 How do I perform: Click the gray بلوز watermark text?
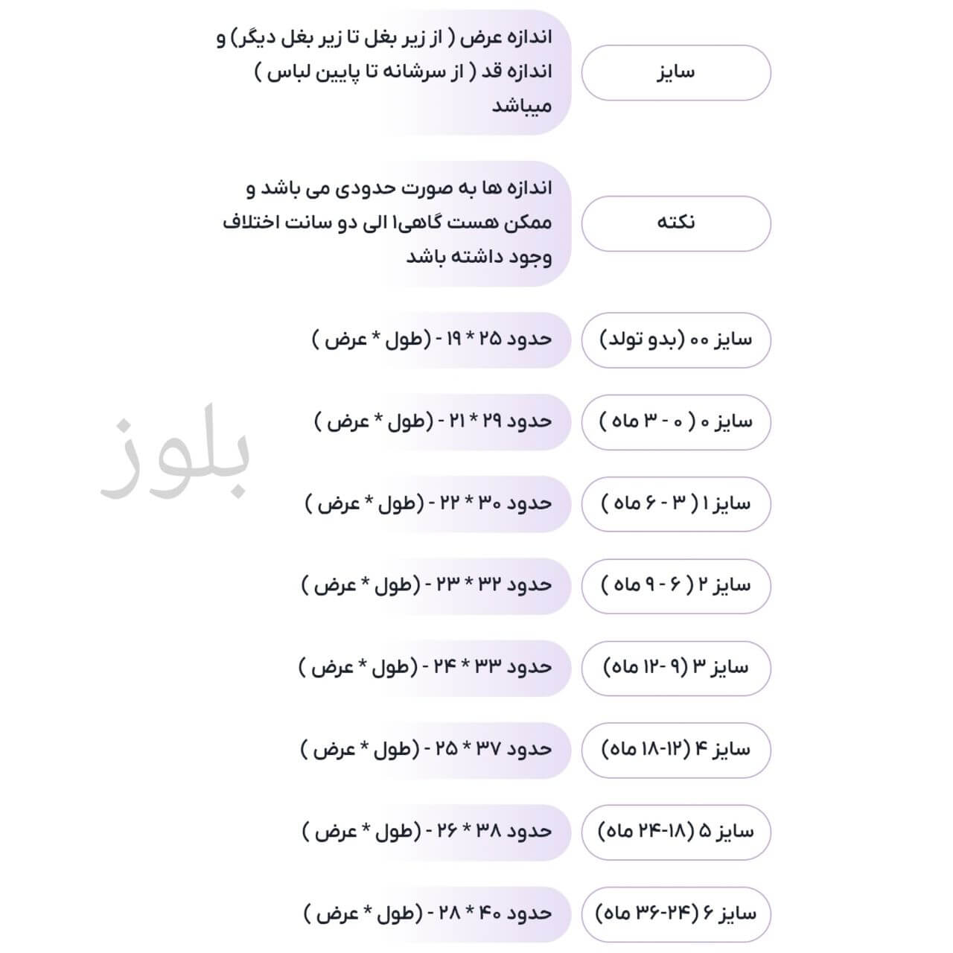click(176, 460)
